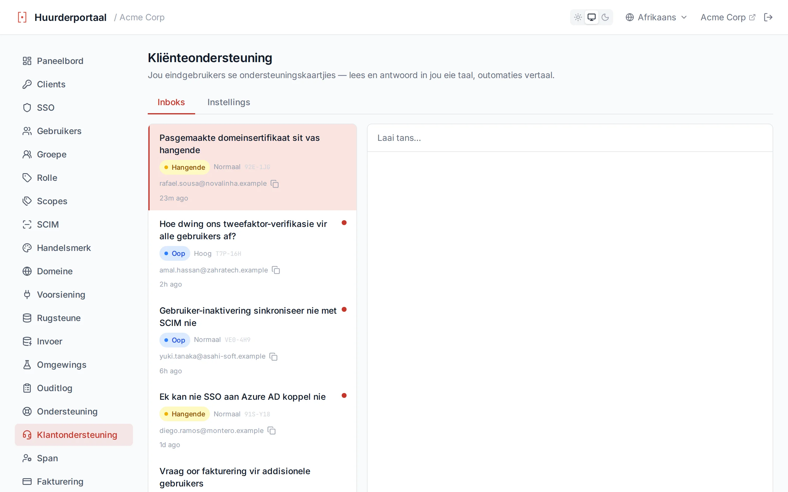
Task: Open ticket about tweefaktor-verifikasie
Action: (x=252, y=253)
